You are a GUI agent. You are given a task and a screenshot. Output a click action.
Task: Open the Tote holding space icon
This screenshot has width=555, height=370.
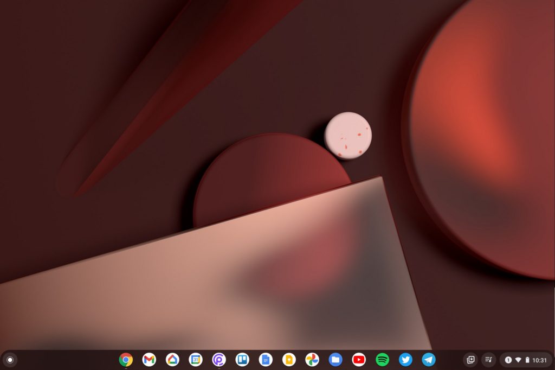(470, 360)
